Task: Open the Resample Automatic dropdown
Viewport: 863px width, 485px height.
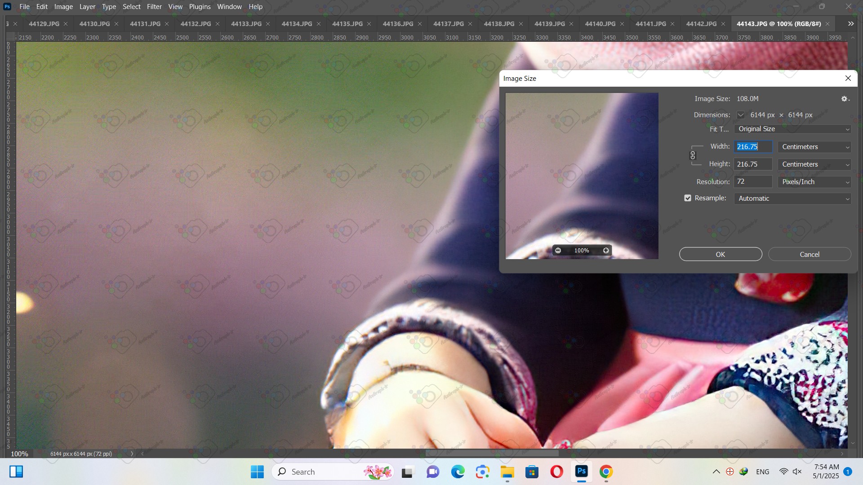Action: [x=792, y=198]
